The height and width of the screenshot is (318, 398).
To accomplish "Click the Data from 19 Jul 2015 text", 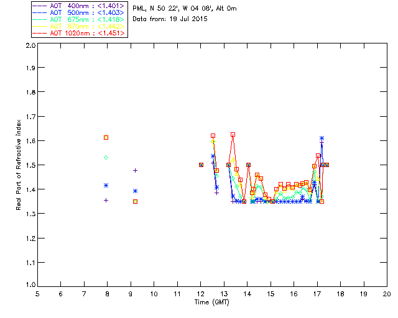I will click(170, 19).
